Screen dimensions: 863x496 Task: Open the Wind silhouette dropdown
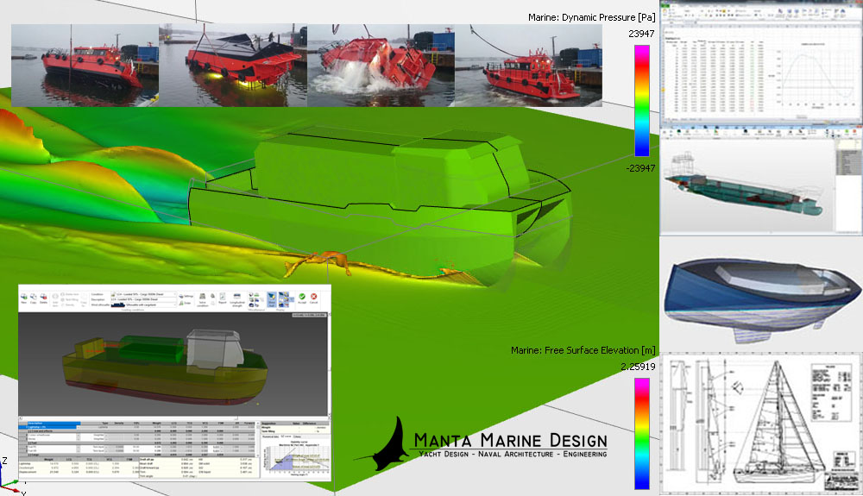[x=143, y=305]
